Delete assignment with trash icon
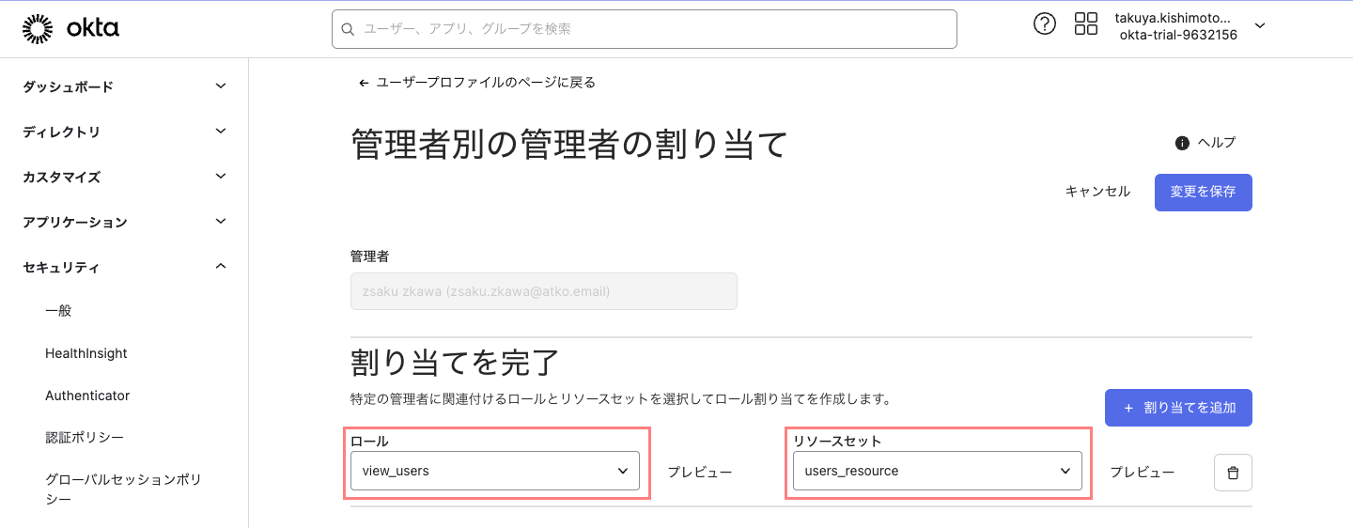Image resolution: width=1353 pixels, height=528 pixels. click(x=1233, y=472)
